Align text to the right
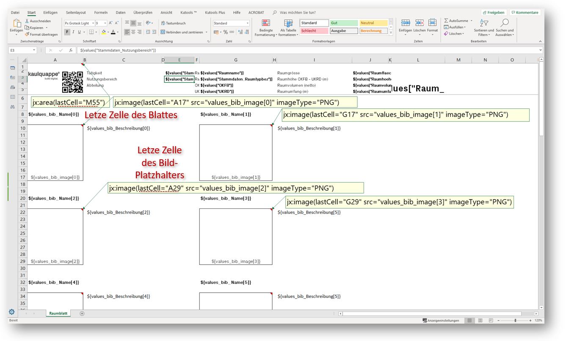This screenshot has width=566, height=341. (x=139, y=32)
